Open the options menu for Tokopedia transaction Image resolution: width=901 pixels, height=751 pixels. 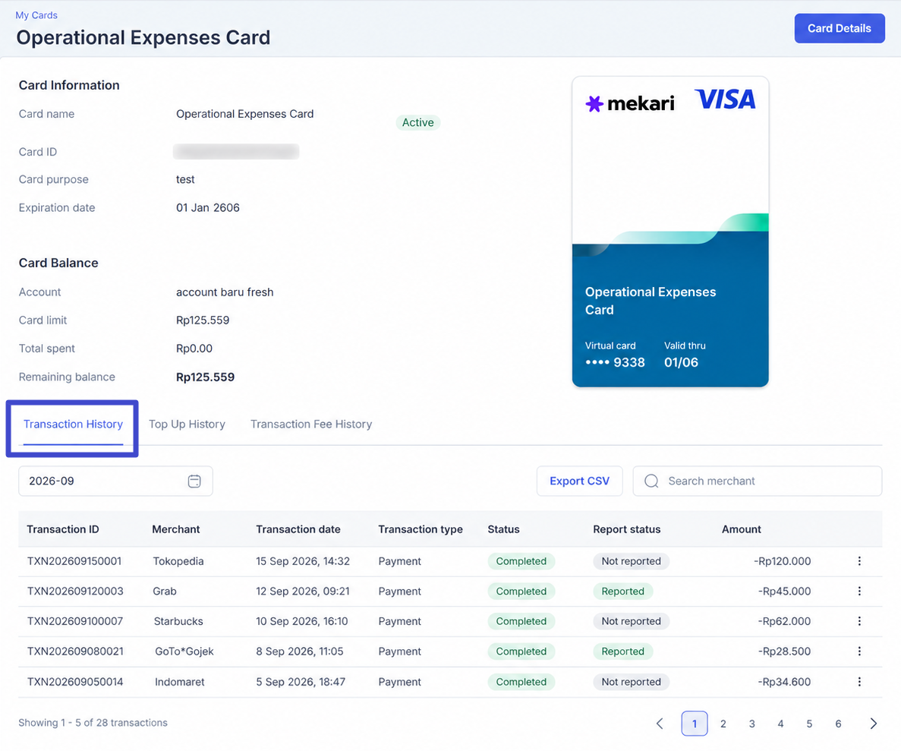pos(859,561)
